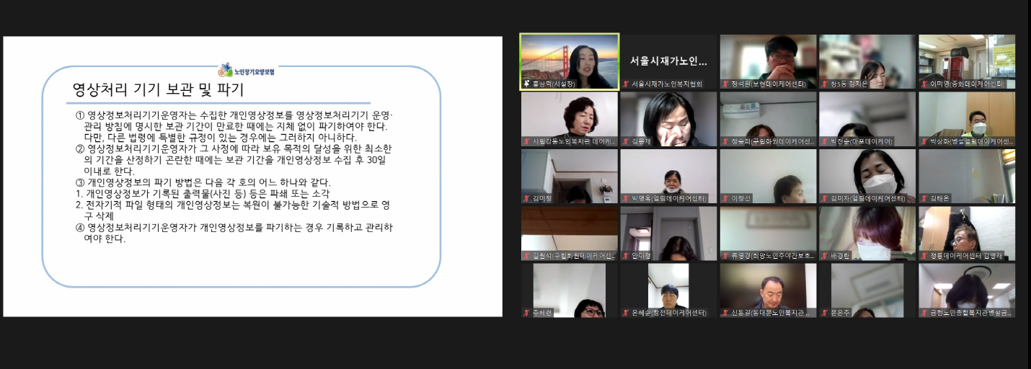Click the muted mic icon next to 문은주
The image size is (1031, 369).
coord(825,313)
